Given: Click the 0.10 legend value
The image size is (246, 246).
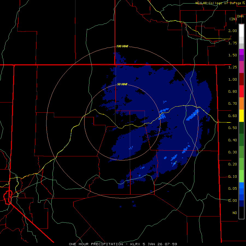Looking at the screenshot, I should coord(233,177).
